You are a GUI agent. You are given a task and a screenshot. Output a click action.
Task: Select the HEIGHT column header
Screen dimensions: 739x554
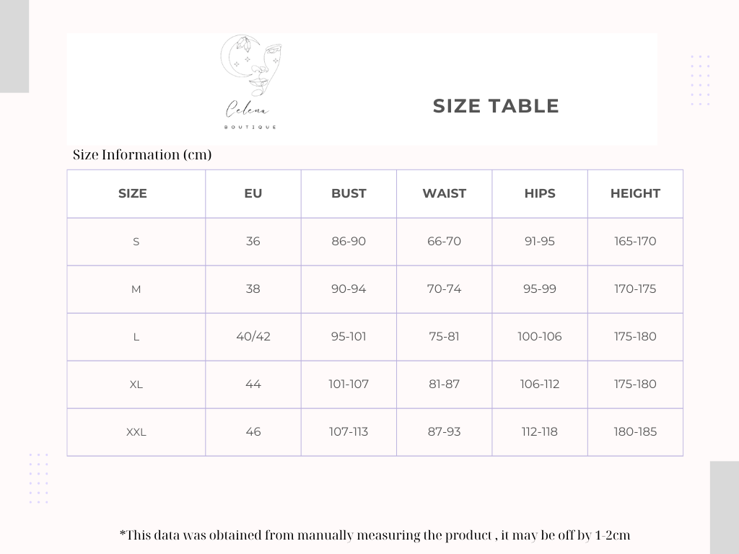coord(635,193)
